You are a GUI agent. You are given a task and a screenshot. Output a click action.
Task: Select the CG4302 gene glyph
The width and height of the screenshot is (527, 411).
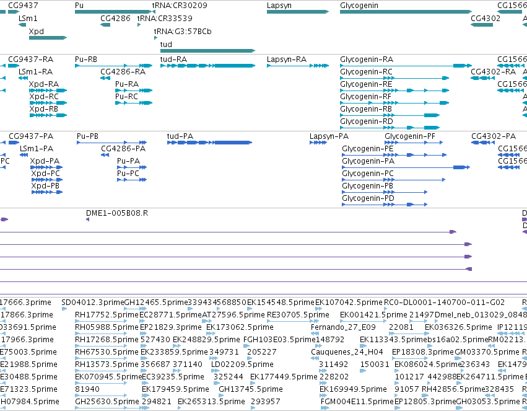[482, 25]
